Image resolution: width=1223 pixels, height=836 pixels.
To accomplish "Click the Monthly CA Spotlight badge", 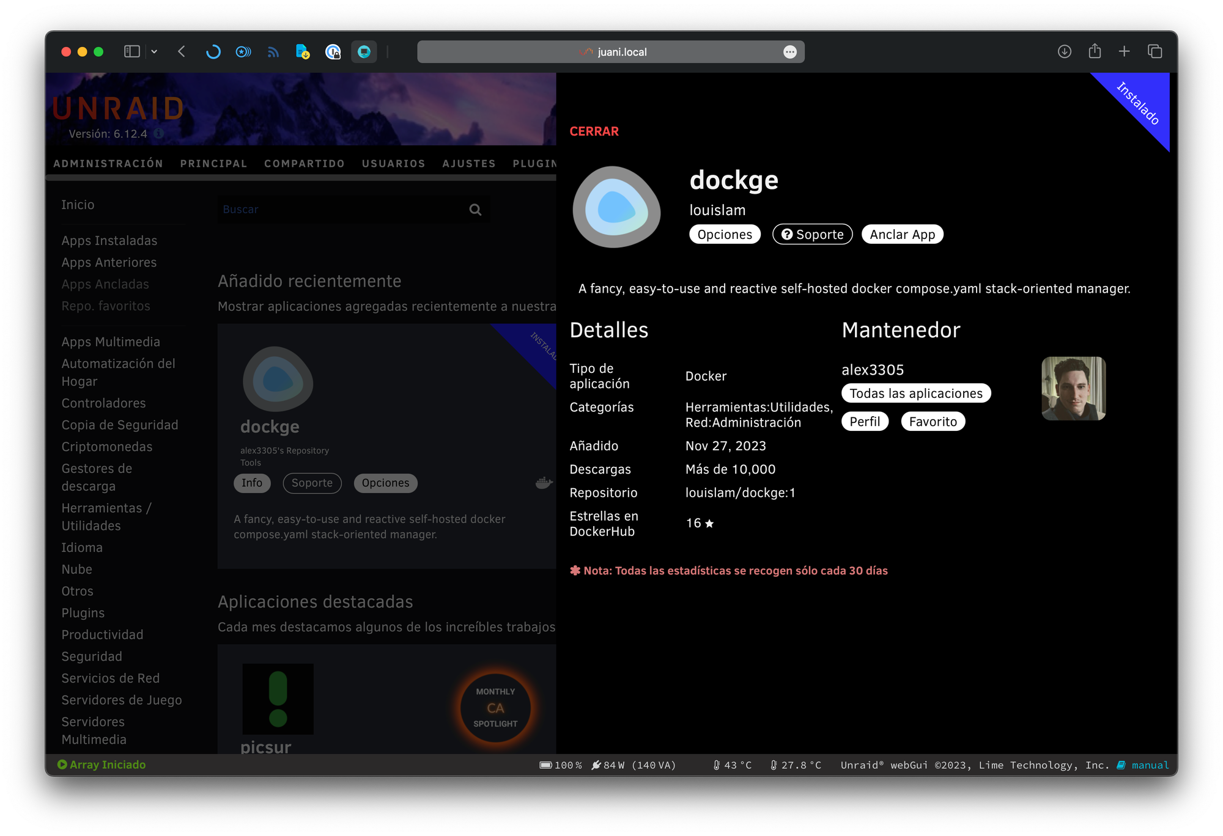I will point(495,708).
